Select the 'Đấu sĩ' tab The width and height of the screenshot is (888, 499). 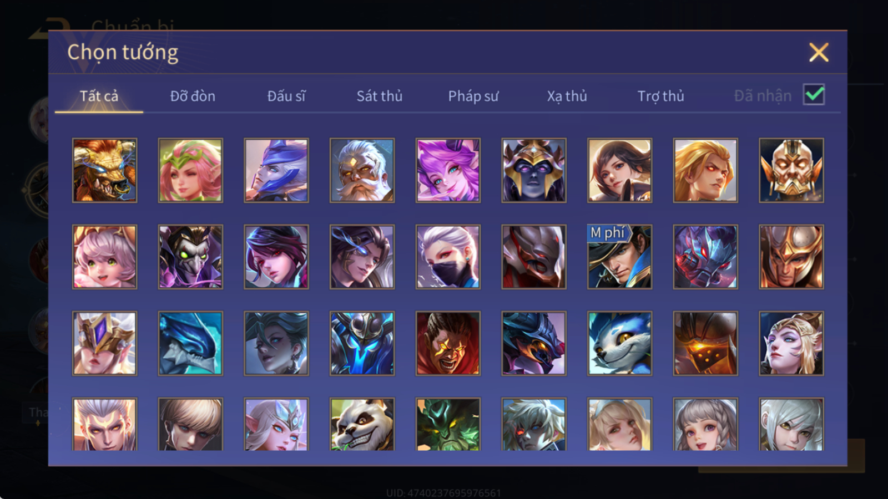[286, 96]
